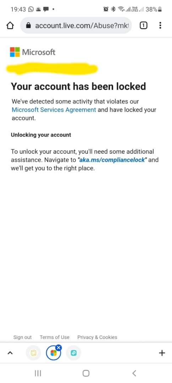Click the Microsoft logo

[33, 52]
